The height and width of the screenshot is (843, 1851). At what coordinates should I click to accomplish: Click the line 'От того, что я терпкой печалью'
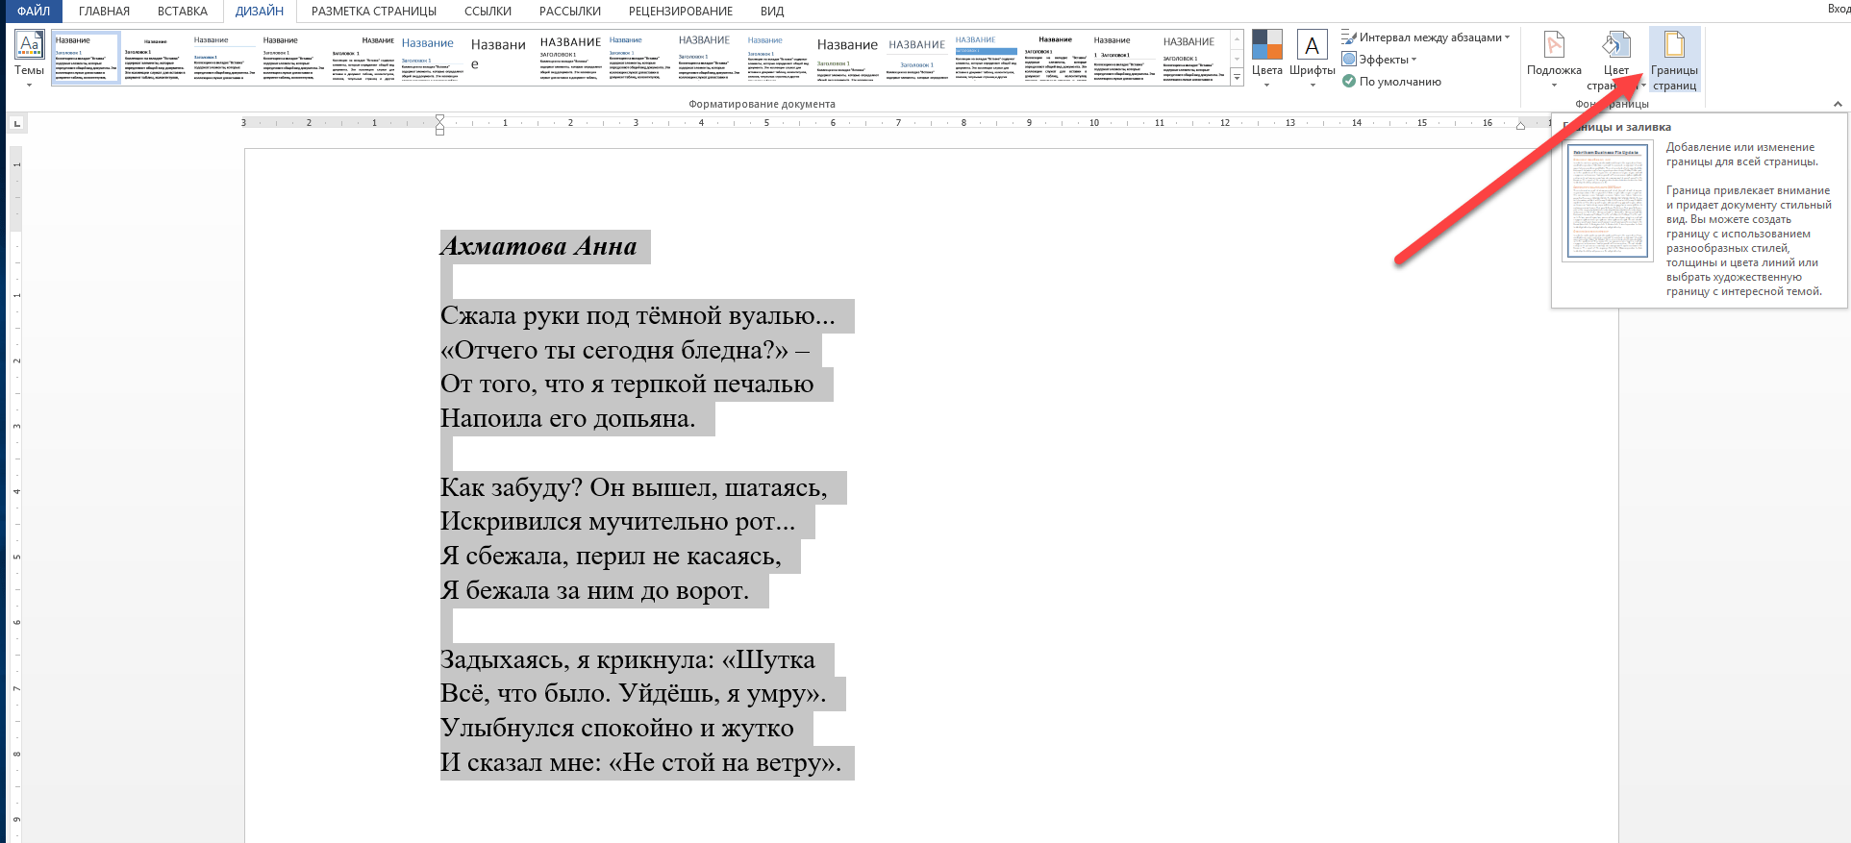(627, 384)
